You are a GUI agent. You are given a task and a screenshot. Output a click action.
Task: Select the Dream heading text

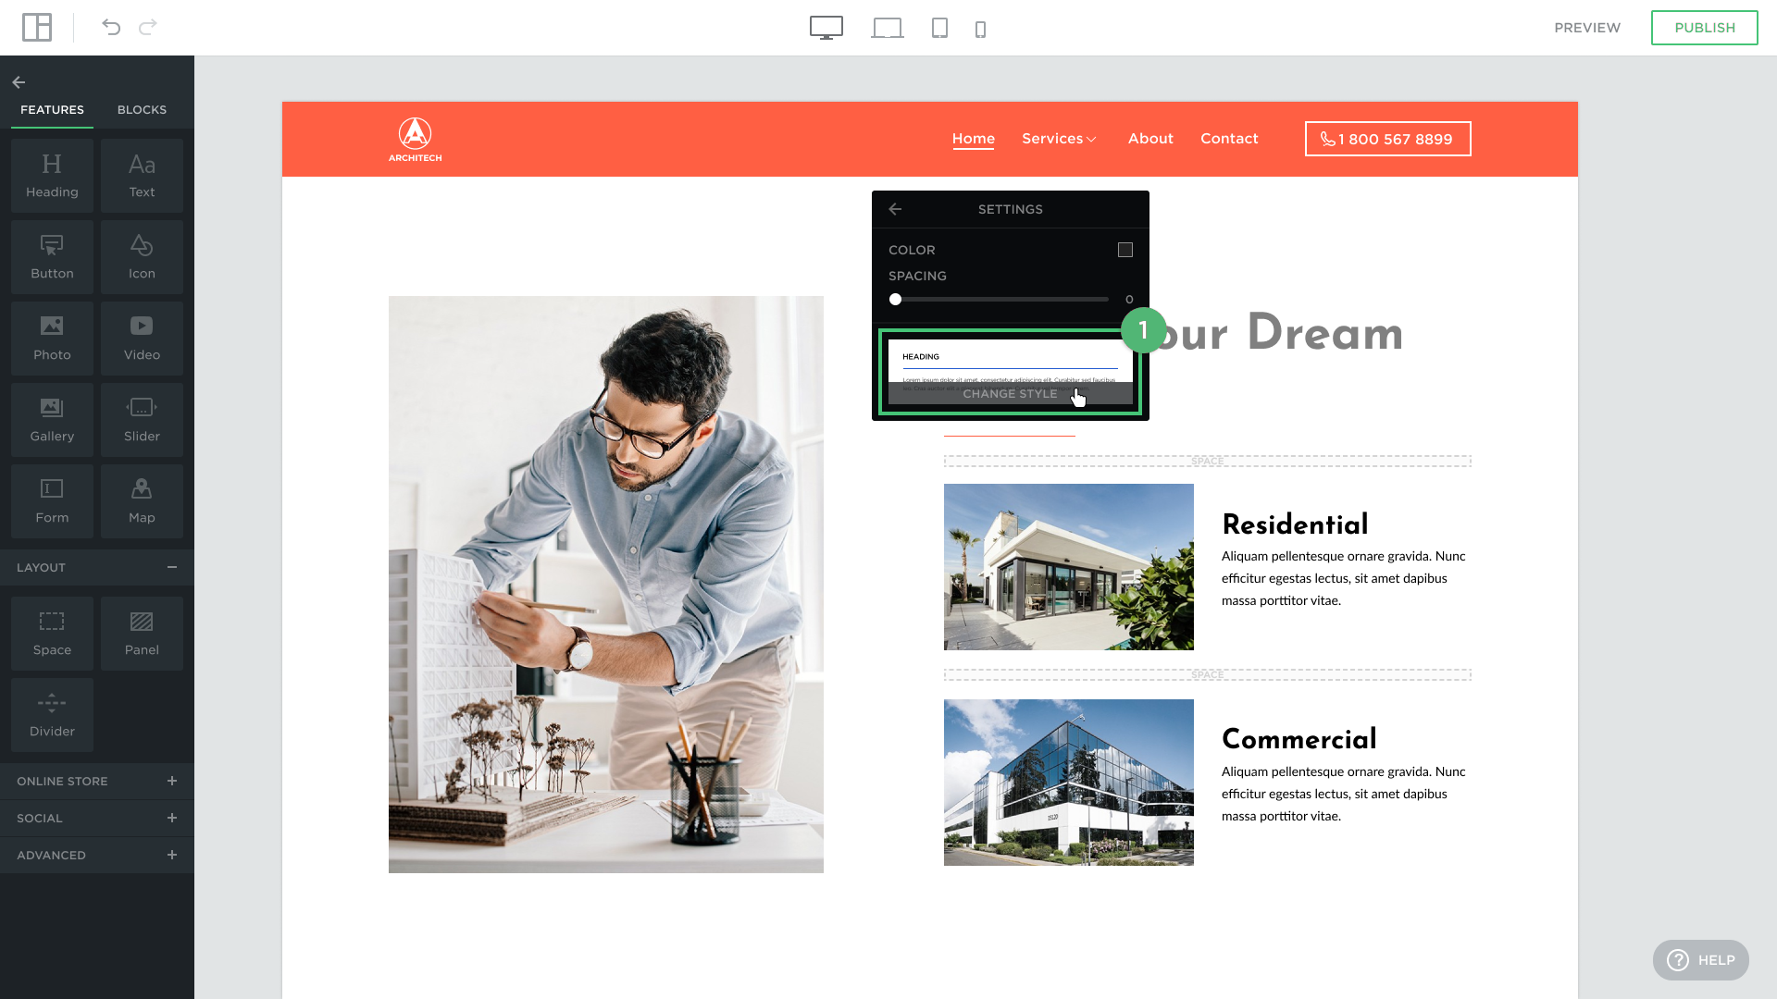point(1324,333)
